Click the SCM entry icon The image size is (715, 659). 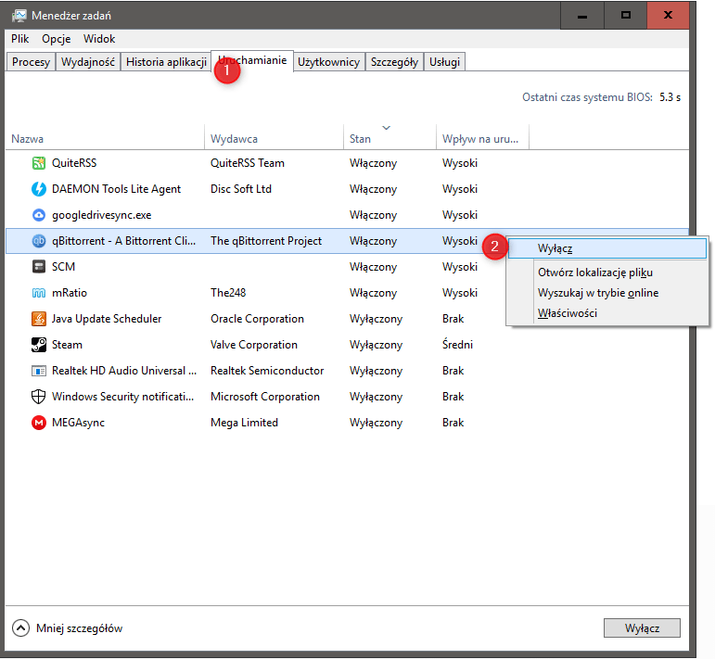coord(39,267)
